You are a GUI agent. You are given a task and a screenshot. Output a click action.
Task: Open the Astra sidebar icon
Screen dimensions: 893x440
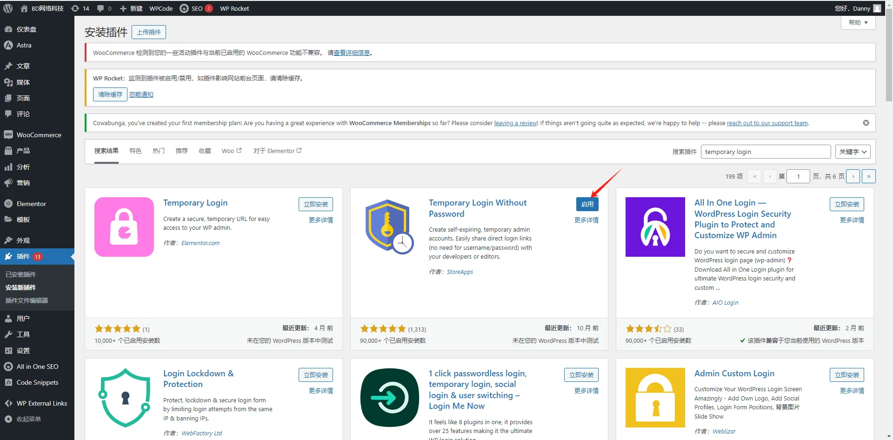pyautogui.click(x=8, y=45)
